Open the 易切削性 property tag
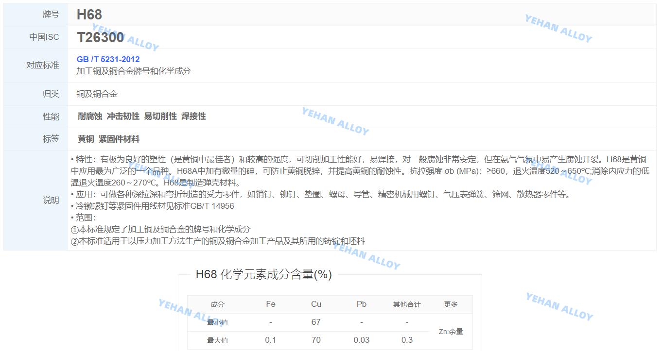Screen dimensions: 662x351 (160, 117)
